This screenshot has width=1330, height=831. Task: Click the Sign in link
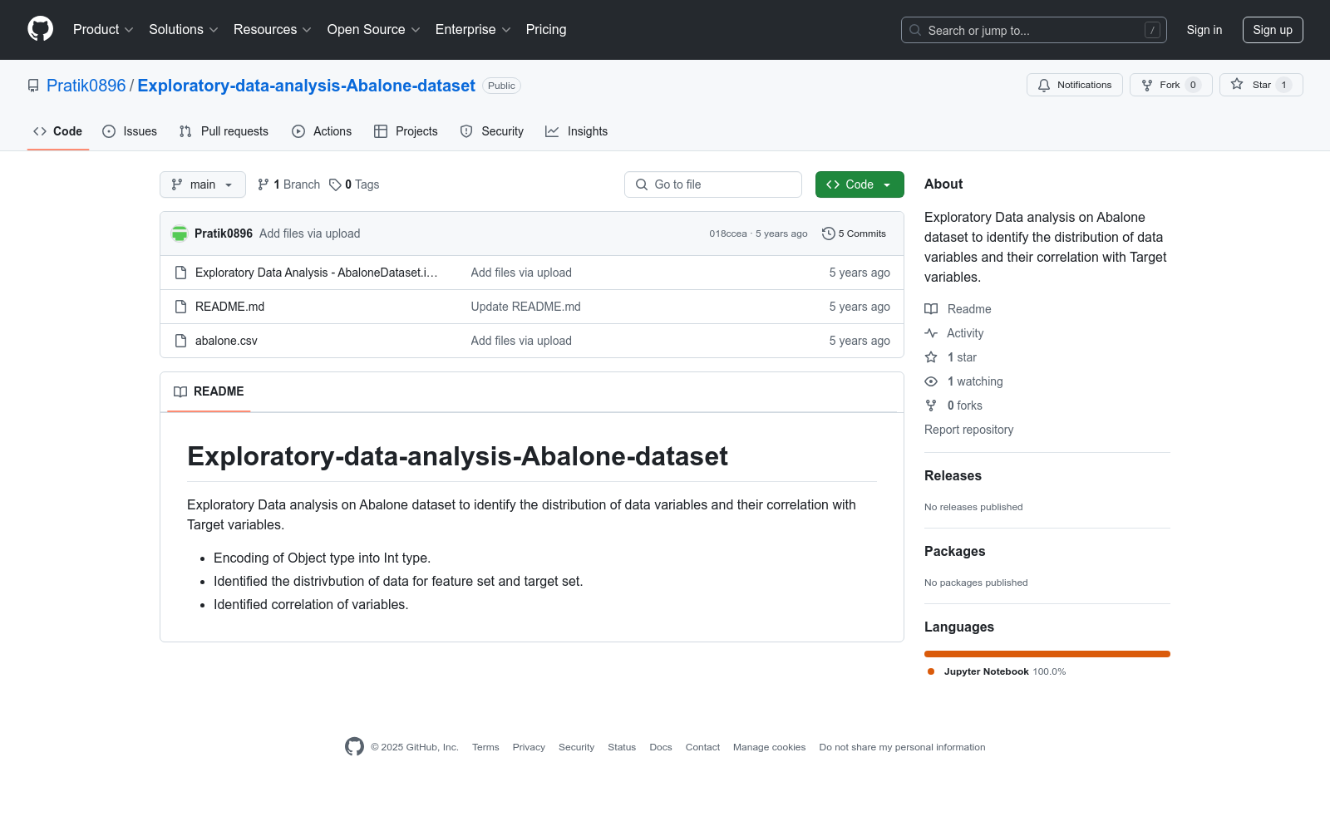pyautogui.click(x=1204, y=30)
